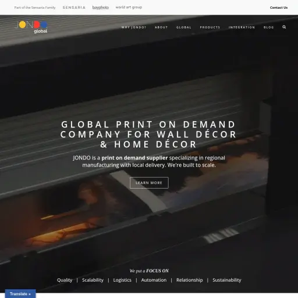Open the Why JONDO? menu
Screen dimensions: 298x298
point(134,27)
